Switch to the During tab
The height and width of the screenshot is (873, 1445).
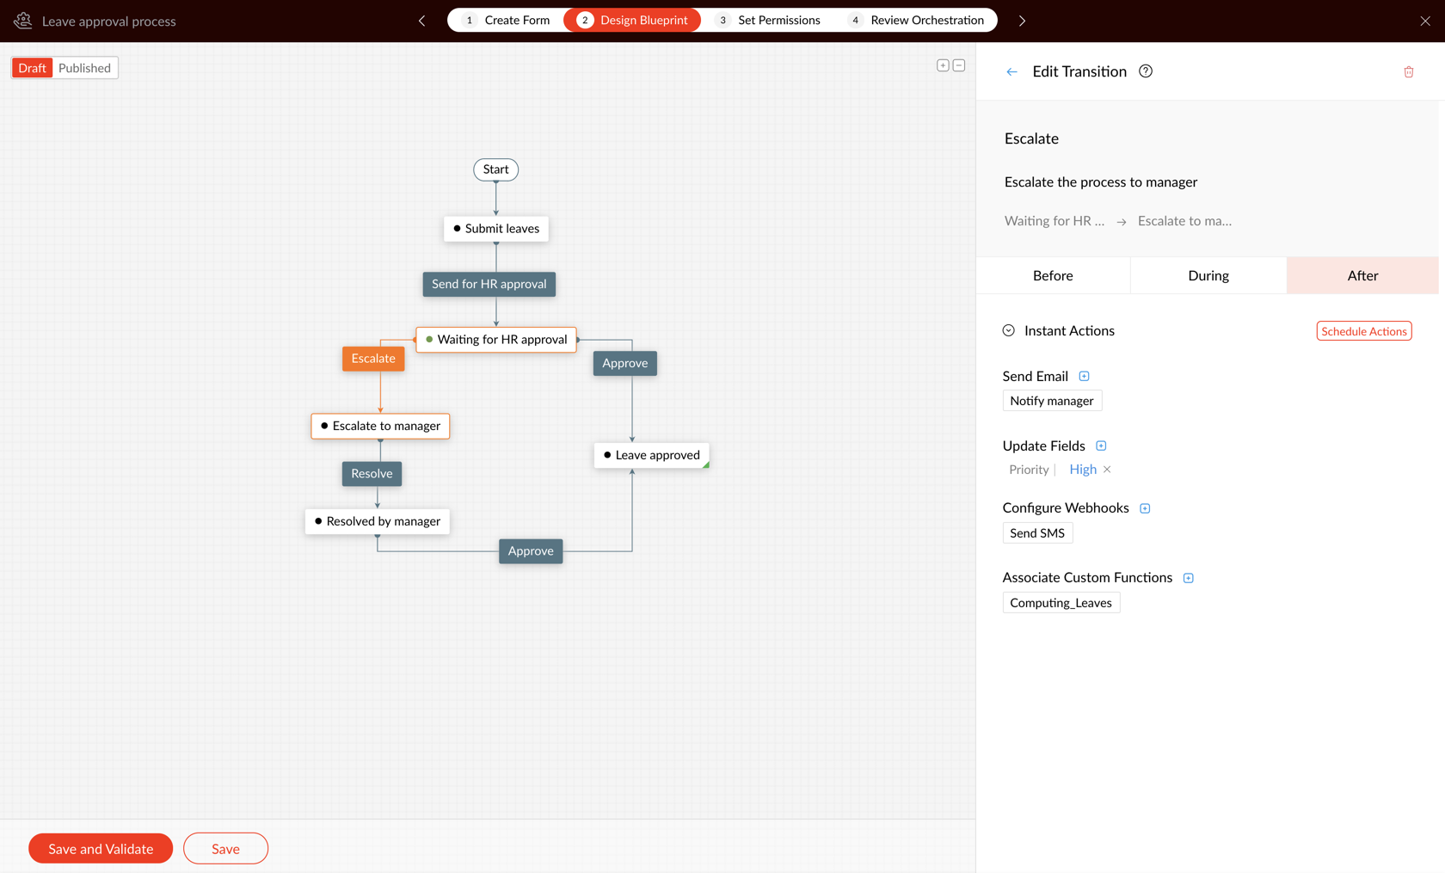[x=1208, y=275]
